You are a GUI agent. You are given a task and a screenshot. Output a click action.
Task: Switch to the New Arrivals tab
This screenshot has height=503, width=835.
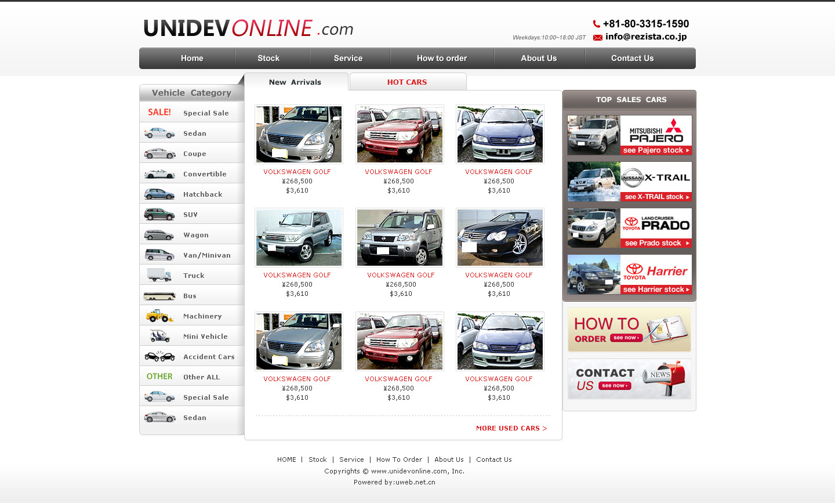point(296,82)
